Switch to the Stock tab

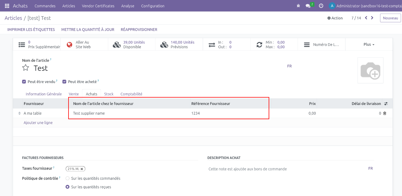click(x=108, y=94)
